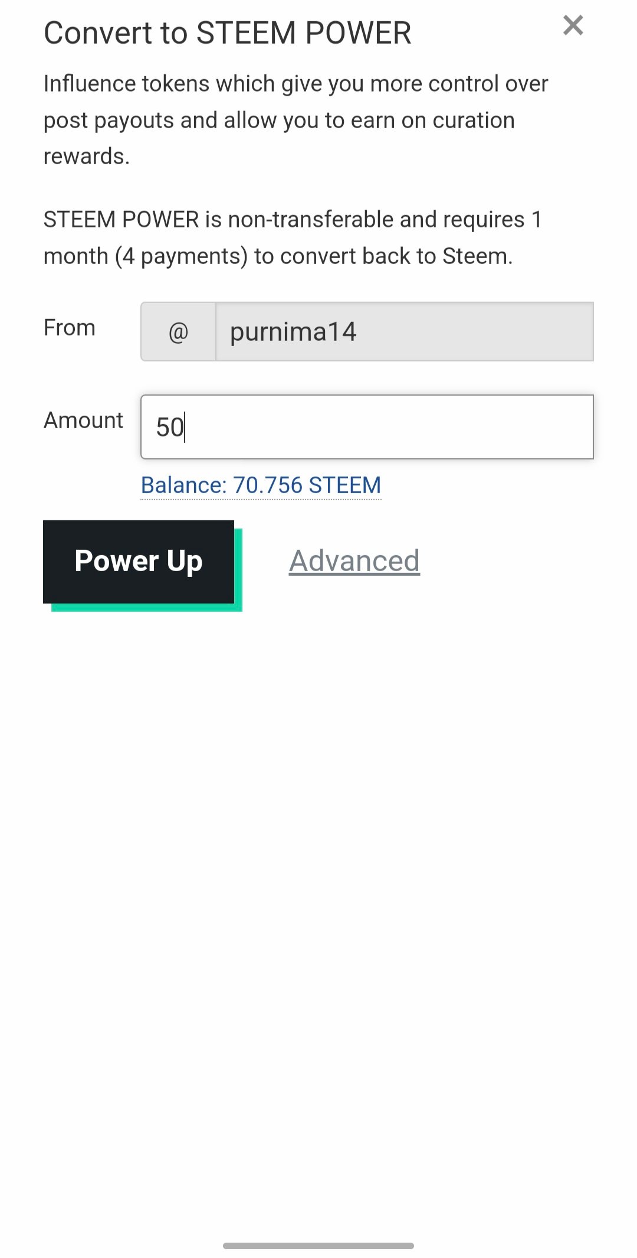Tap the word curation in the description
The image size is (637, 1258).
474,120
